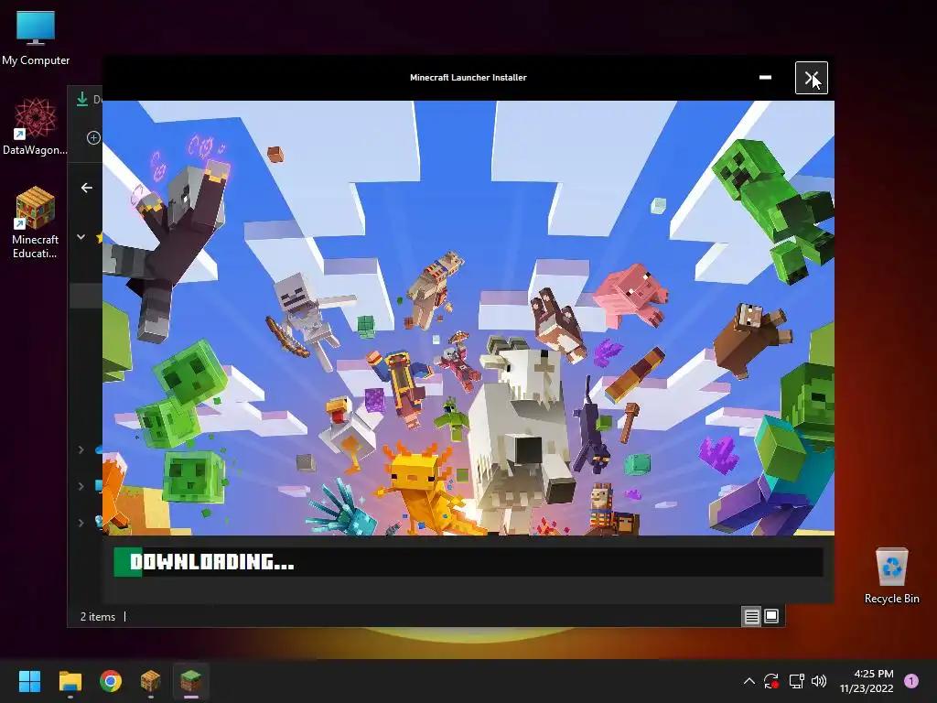Open the My Computer desktop icon
Image resolution: width=937 pixels, height=703 pixels.
point(36,38)
